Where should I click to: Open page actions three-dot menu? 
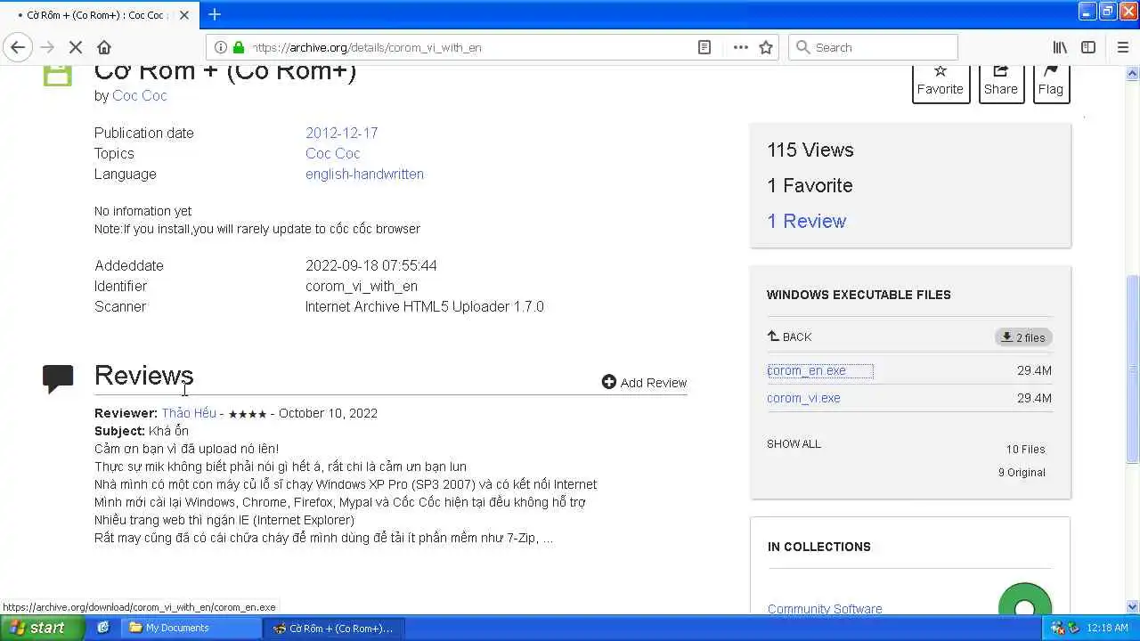point(740,47)
